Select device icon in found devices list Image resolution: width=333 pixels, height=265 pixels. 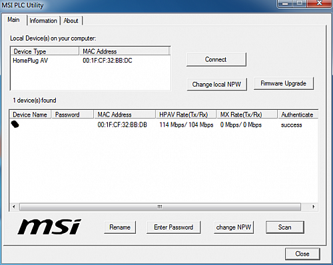[15, 125]
